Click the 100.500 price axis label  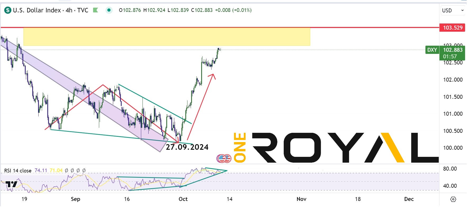tap(453, 131)
